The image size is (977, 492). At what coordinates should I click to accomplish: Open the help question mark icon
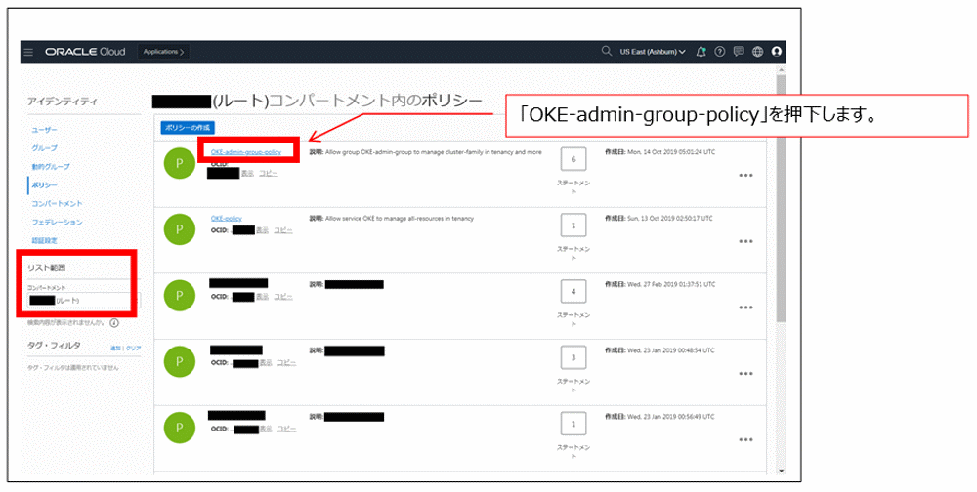click(720, 52)
